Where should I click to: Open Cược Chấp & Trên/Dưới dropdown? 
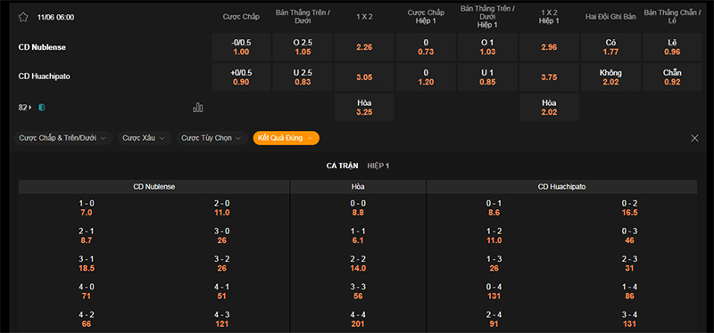click(62, 138)
